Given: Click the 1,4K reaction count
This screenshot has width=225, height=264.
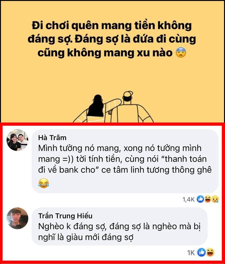Looking at the screenshot, I should point(189,200).
